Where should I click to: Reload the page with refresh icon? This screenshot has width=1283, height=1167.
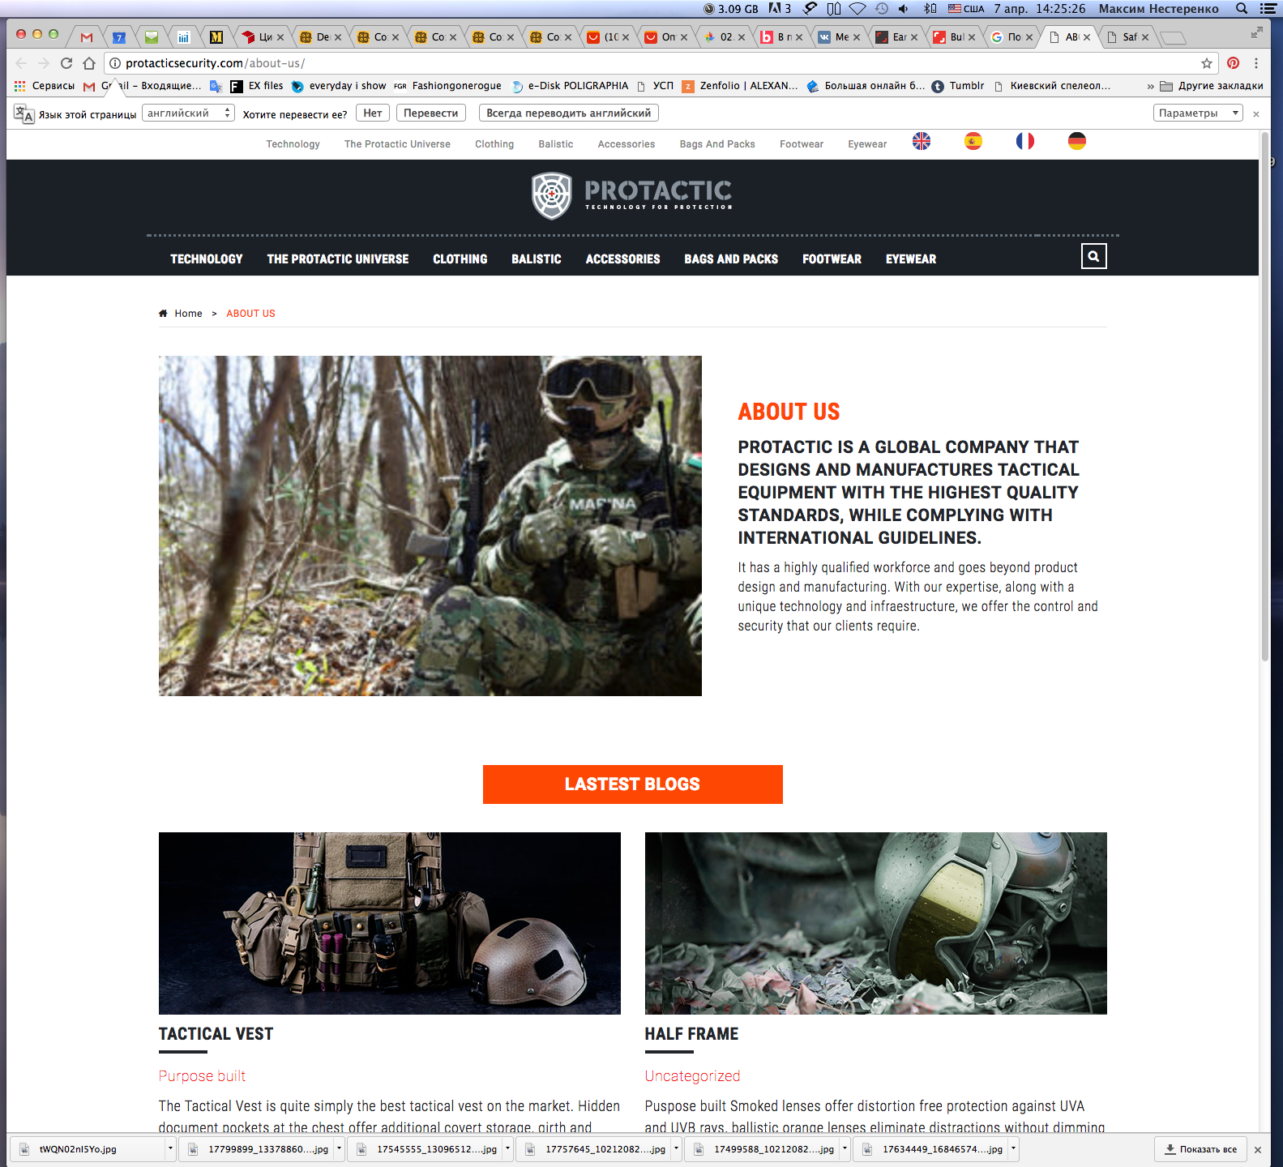66,63
